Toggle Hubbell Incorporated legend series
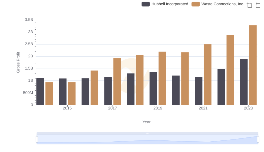The height and width of the screenshot is (152, 264). click(x=165, y=4)
